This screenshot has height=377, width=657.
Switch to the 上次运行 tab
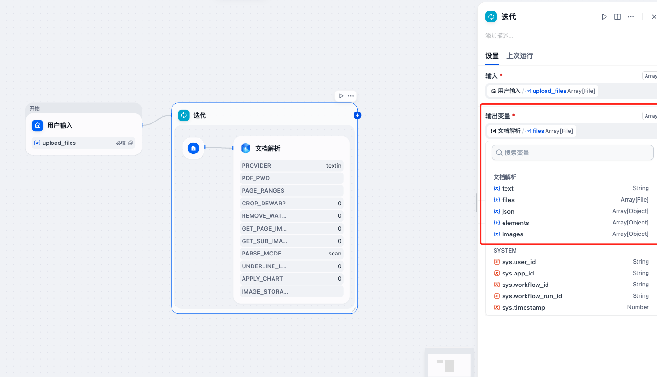click(x=519, y=56)
